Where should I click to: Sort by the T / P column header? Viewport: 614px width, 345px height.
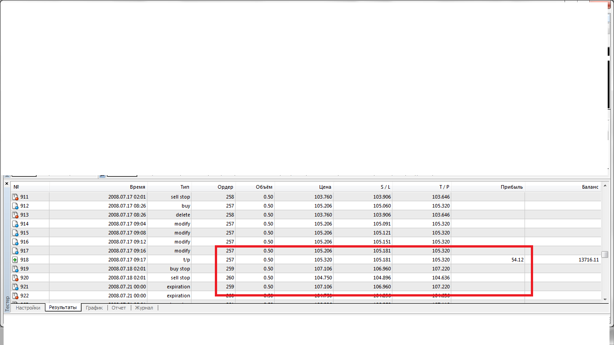tap(422, 187)
